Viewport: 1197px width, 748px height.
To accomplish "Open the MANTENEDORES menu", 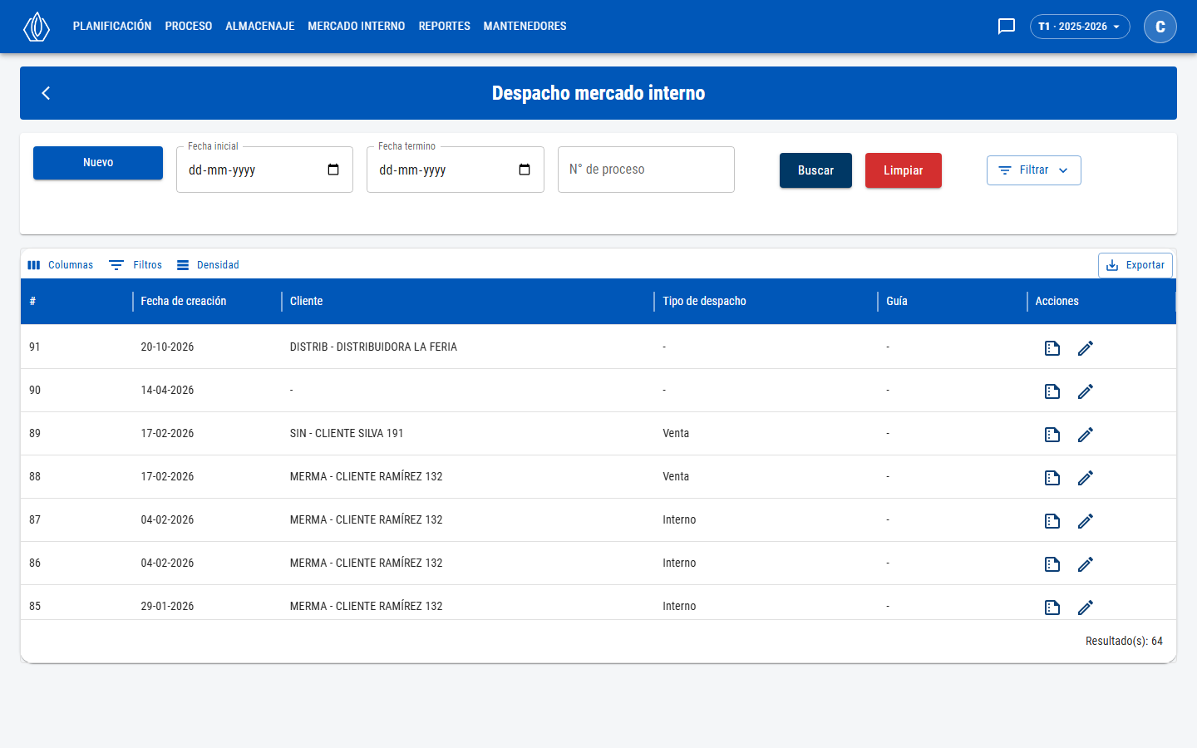I will click(x=525, y=27).
